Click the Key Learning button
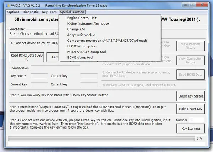This screenshot has height=152, width=213. (x=191, y=129)
